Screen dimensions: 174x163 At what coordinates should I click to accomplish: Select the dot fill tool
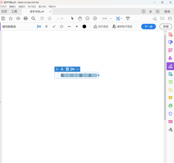(x=77, y=27)
